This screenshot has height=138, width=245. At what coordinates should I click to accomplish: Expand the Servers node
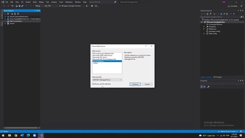point(5,24)
